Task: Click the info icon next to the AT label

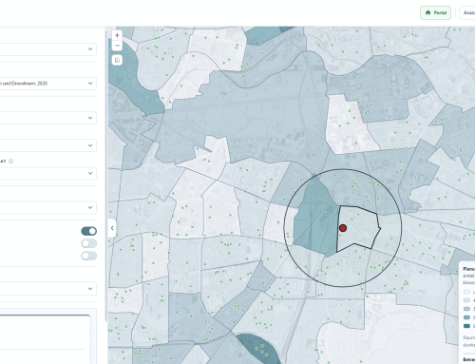Action: 11,162
